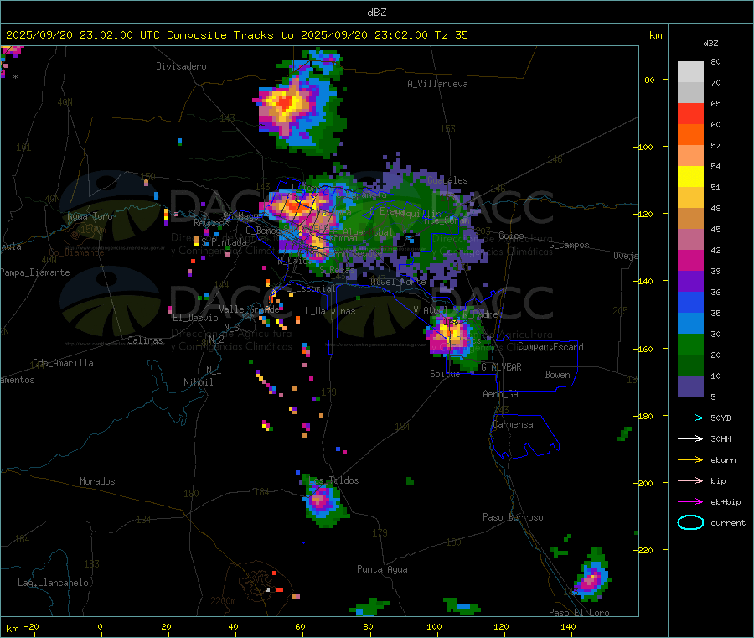Screen dimensions: 754x638
Task: Pick the slate purple 5-10 dBZ band
Action: (x=690, y=386)
